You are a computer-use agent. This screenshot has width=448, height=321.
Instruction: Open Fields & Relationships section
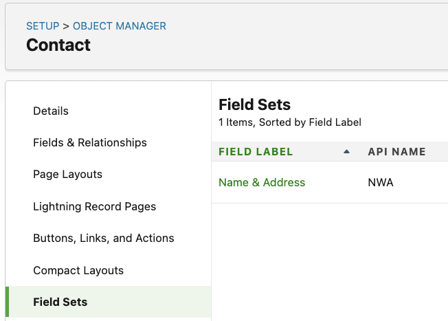point(90,142)
